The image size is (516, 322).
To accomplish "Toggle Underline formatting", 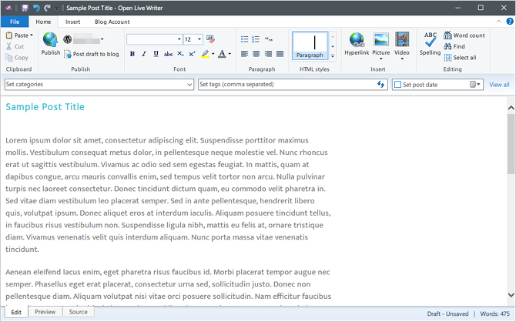I will click(x=156, y=54).
